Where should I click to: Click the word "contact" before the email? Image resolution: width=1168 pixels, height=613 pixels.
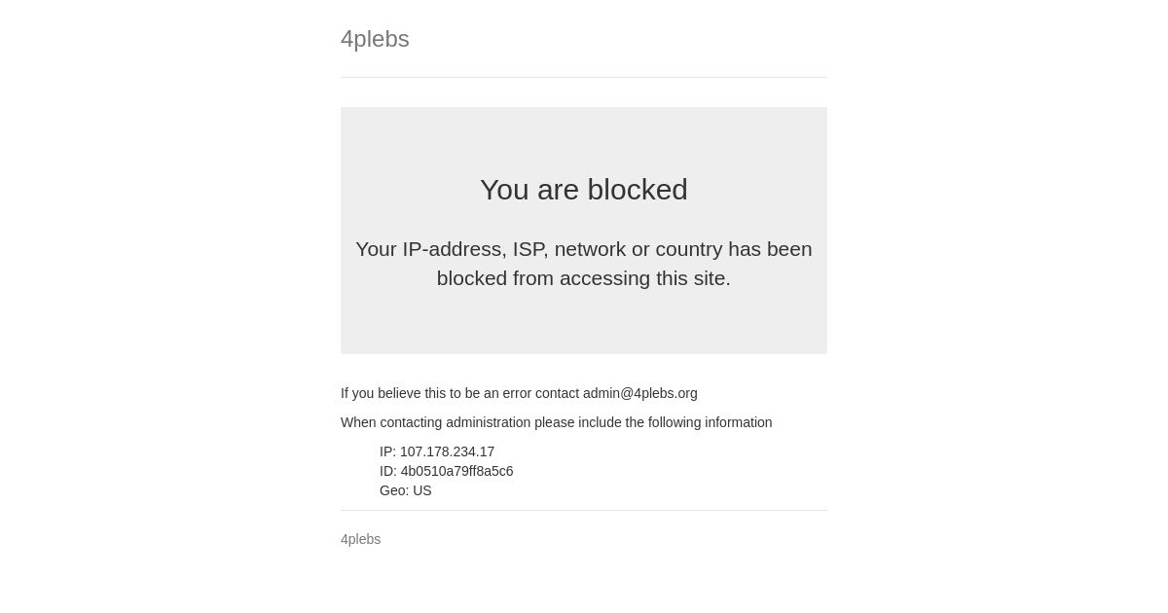click(557, 393)
